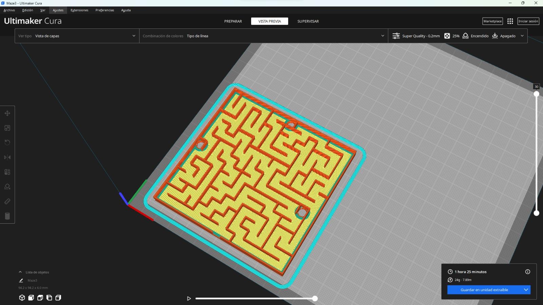Click the infill 25% icon
The image size is (543, 305).
pyautogui.click(x=447, y=36)
